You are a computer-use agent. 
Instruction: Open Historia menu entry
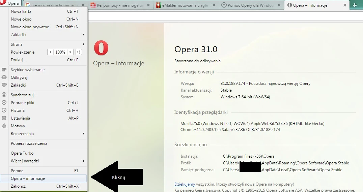(x=44, y=110)
